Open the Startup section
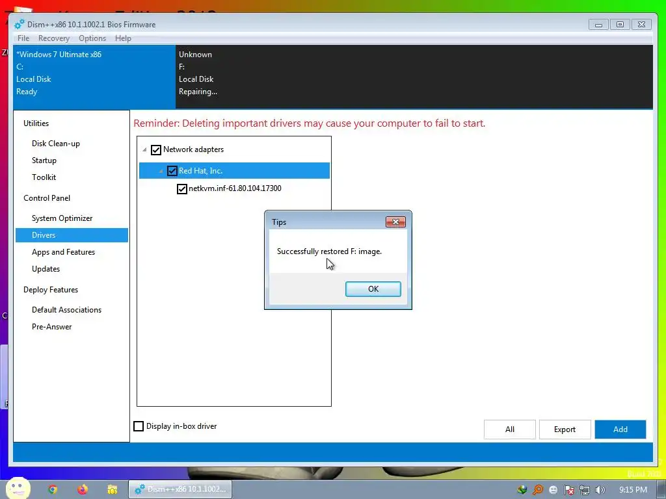 (x=44, y=160)
